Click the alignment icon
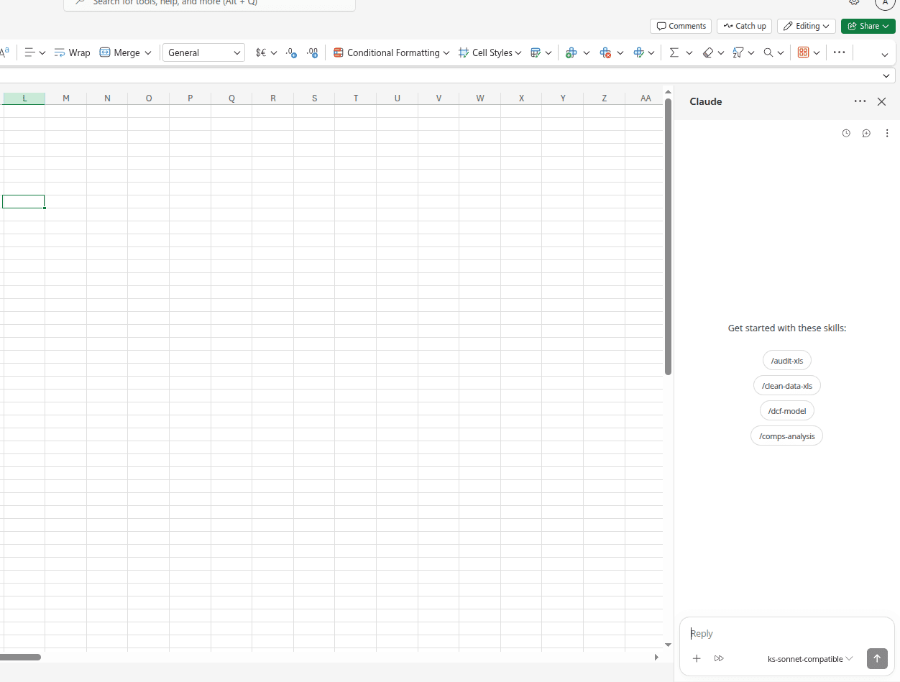 click(30, 52)
